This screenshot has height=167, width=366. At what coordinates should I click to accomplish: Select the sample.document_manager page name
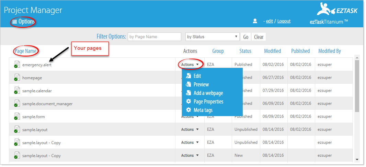tap(47, 104)
